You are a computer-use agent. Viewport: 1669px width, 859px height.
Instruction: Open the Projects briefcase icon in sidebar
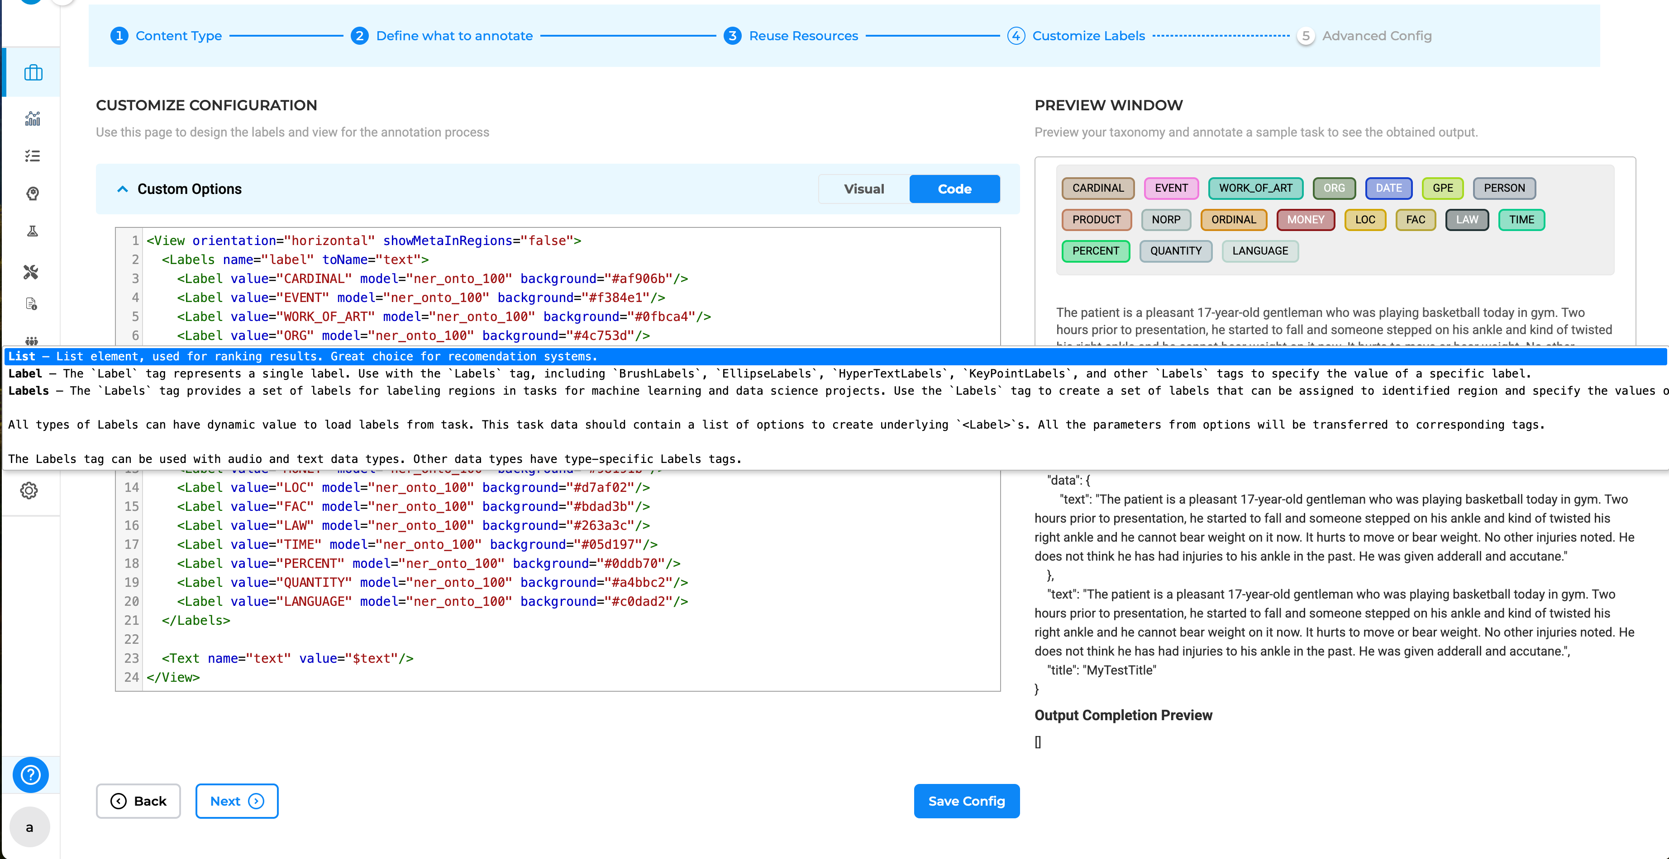(x=33, y=72)
